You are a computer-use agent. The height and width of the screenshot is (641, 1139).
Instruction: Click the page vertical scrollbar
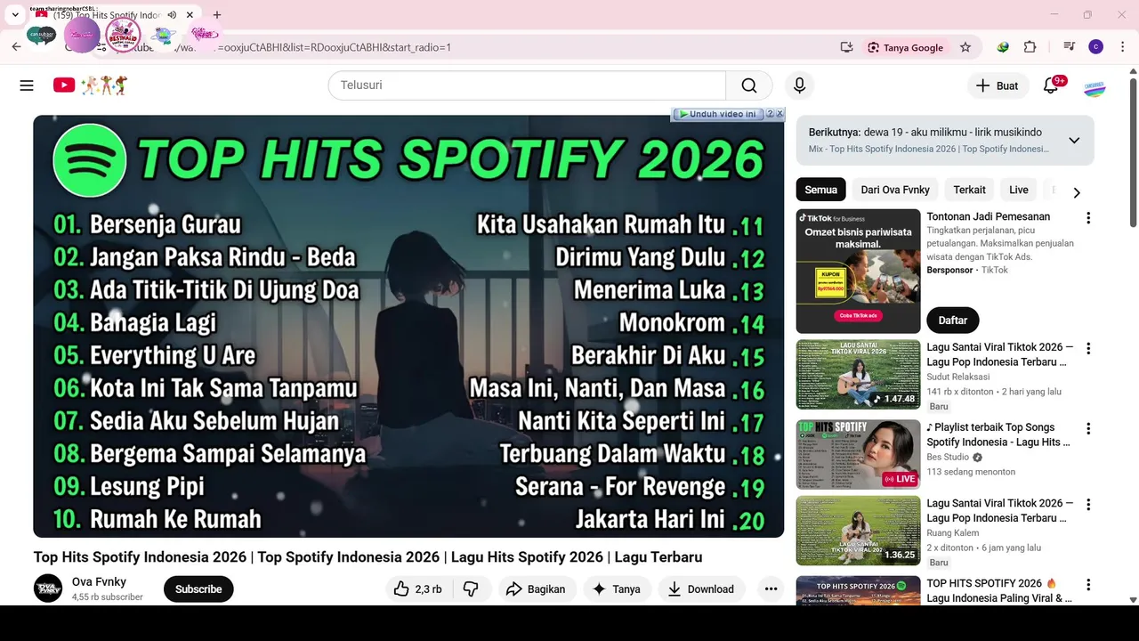(x=1133, y=151)
